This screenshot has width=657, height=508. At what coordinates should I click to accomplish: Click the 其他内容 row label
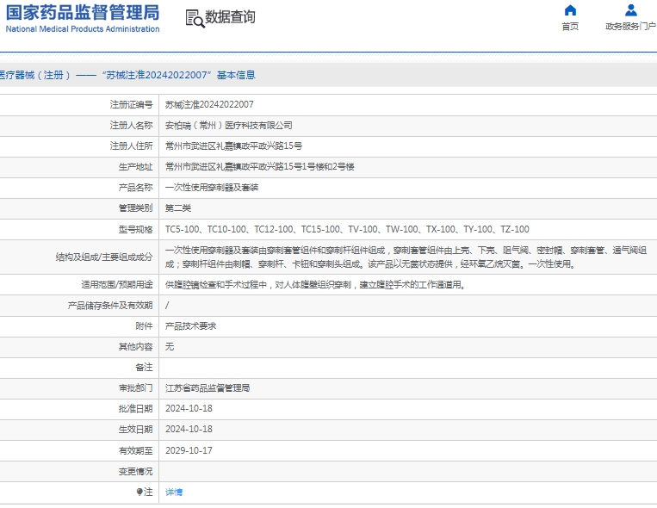click(135, 347)
